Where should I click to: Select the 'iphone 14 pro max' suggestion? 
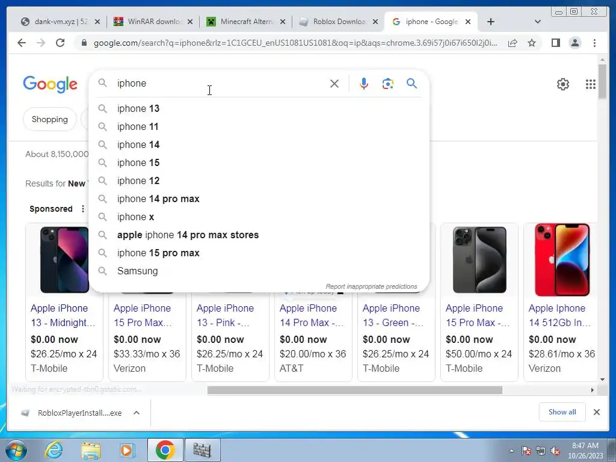pos(259,199)
